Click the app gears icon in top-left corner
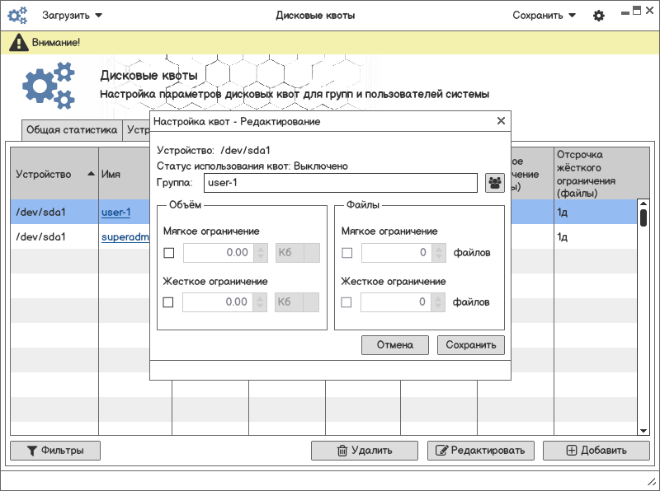This screenshot has height=491, width=660. tap(17, 16)
